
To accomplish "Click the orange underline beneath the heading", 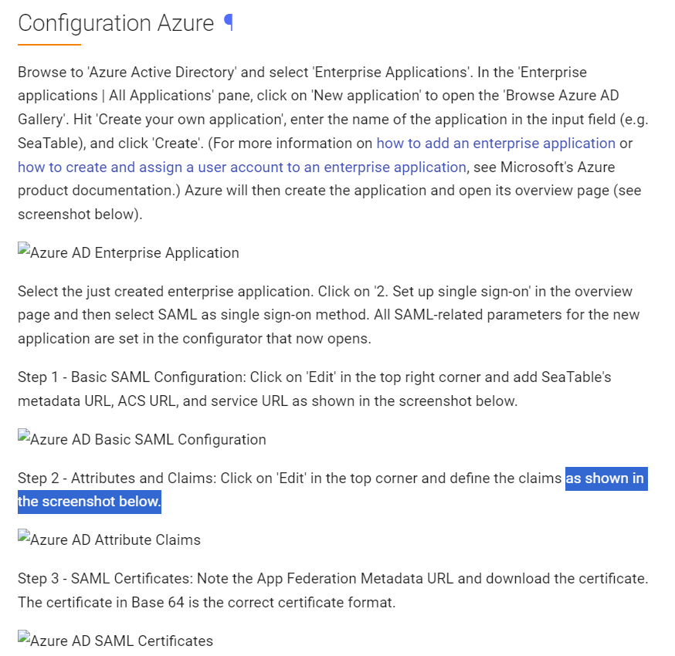I will coord(49,44).
